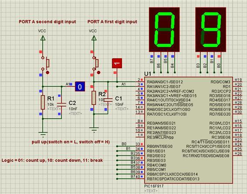Click the 'PORT A first digit input' note
Image resolution: width=247 pixels, height=194 pixels.
112,22
